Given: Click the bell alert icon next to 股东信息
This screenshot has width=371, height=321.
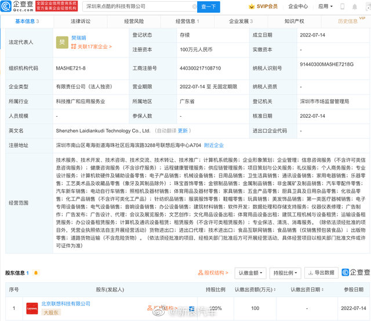Looking at the screenshot, I should [36, 273].
